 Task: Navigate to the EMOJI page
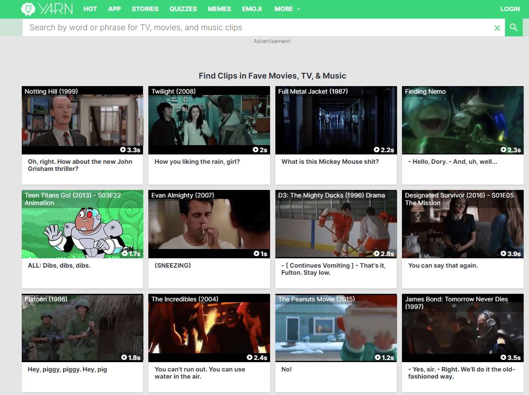pyautogui.click(x=252, y=9)
